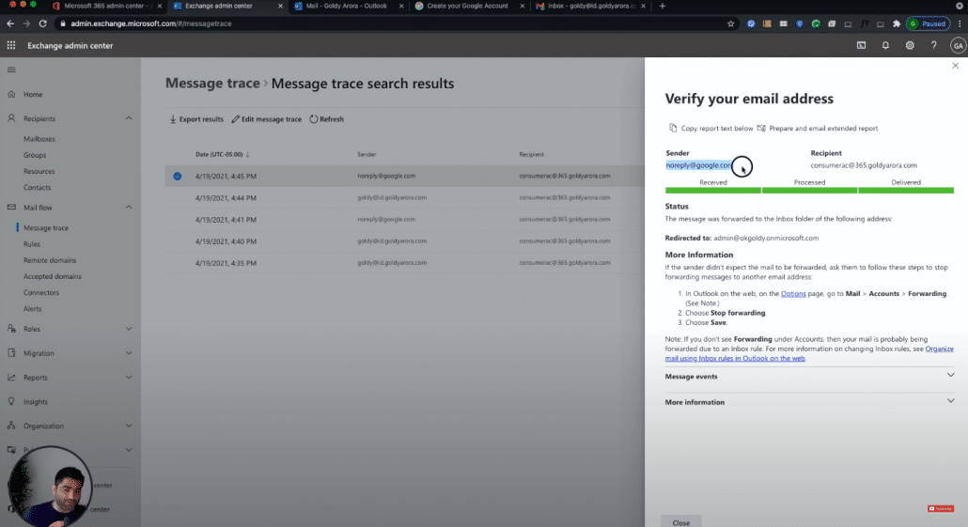Image resolution: width=968 pixels, height=527 pixels.
Task: Switch to Create your Google Account tab
Action: (467, 7)
